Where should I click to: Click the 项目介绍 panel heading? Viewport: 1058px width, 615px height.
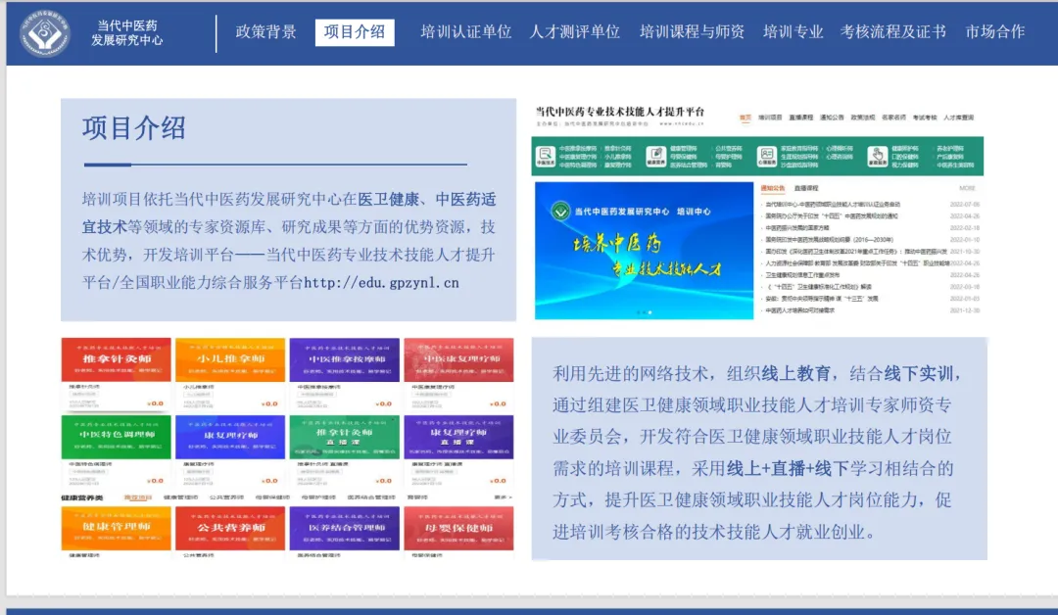133,127
